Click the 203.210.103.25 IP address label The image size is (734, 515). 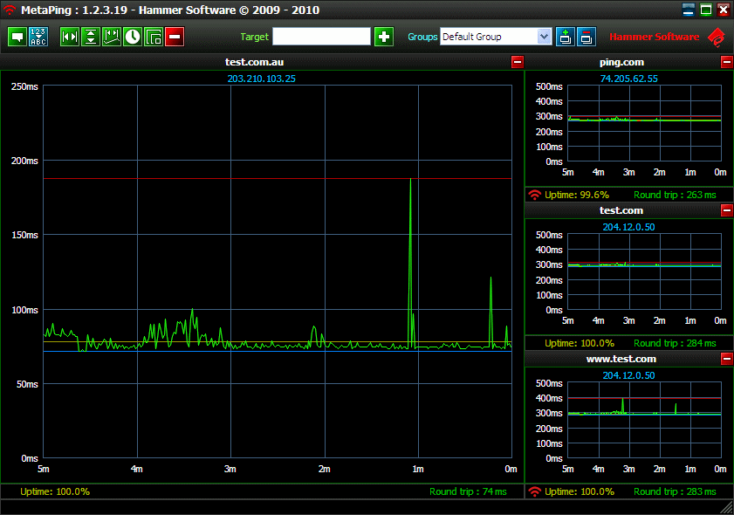(x=261, y=79)
